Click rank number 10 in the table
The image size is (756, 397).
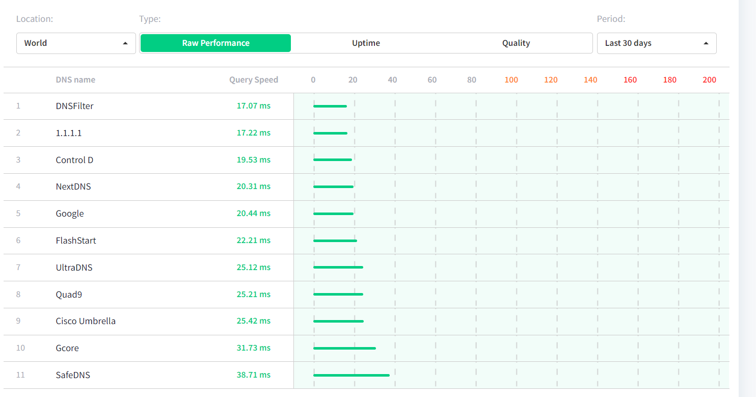[x=20, y=348]
